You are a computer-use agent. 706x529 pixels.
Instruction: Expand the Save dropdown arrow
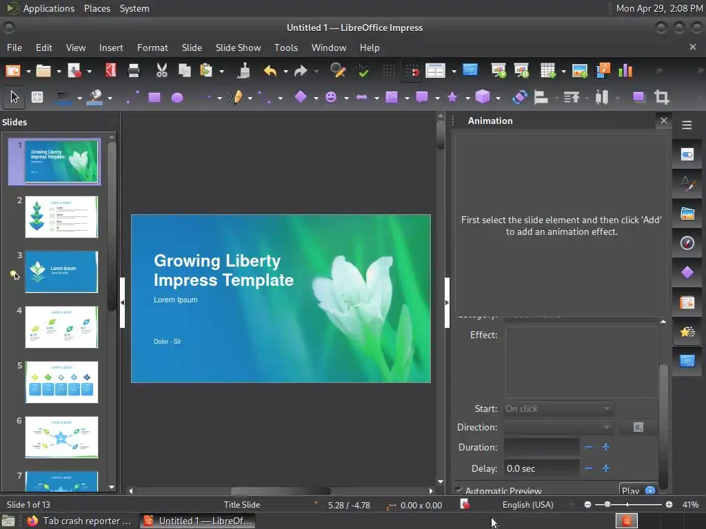[89, 71]
